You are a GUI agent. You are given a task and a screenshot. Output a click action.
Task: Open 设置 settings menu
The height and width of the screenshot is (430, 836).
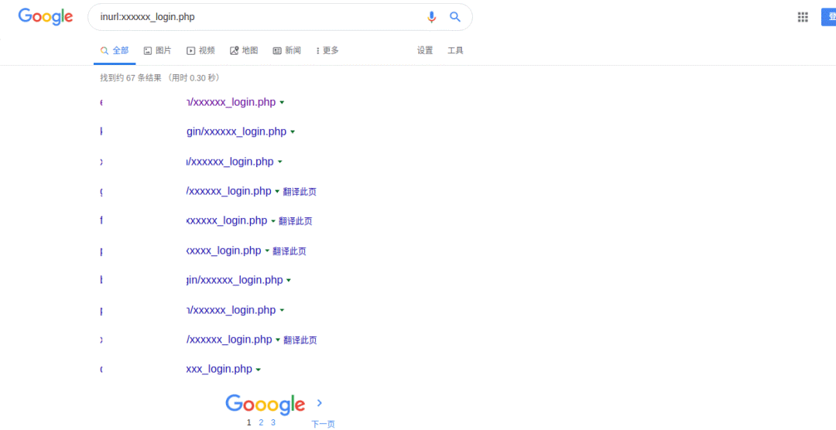pyautogui.click(x=425, y=50)
